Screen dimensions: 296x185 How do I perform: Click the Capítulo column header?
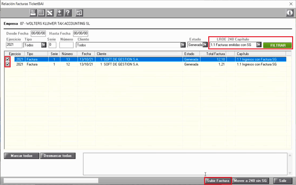coord(261,54)
